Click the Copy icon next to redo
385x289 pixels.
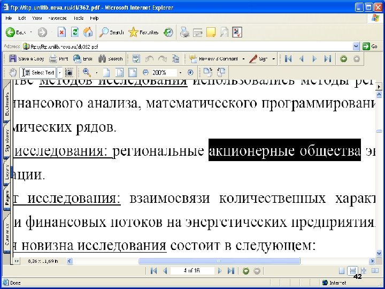pyautogui.click(x=175, y=59)
